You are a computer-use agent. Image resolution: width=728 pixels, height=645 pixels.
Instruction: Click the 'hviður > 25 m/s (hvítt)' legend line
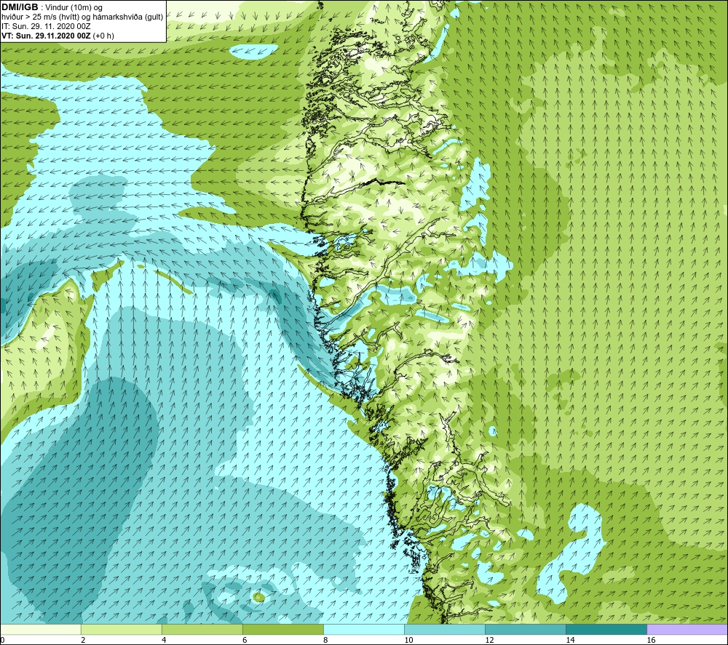pyautogui.click(x=83, y=17)
